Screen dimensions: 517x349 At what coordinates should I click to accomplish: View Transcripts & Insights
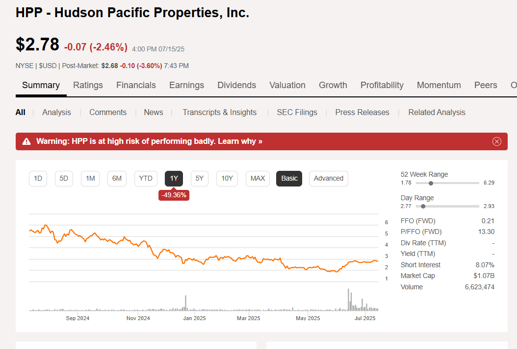tap(219, 112)
